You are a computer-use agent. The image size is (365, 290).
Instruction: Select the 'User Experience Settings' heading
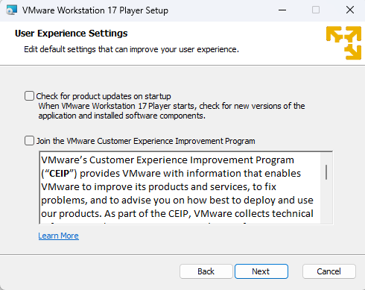click(x=72, y=34)
